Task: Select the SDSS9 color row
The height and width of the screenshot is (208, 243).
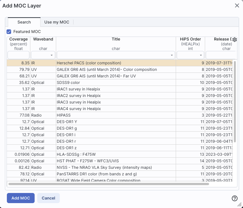Action: (120, 83)
